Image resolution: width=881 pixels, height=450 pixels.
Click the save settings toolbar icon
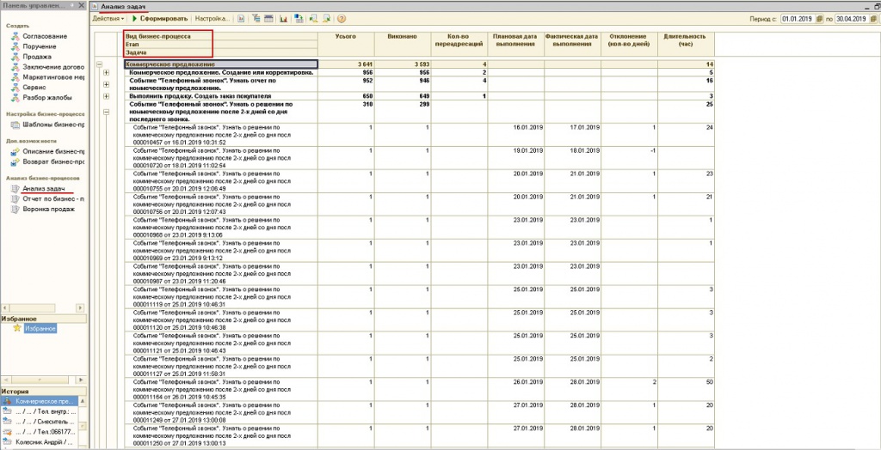[x=326, y=19]
